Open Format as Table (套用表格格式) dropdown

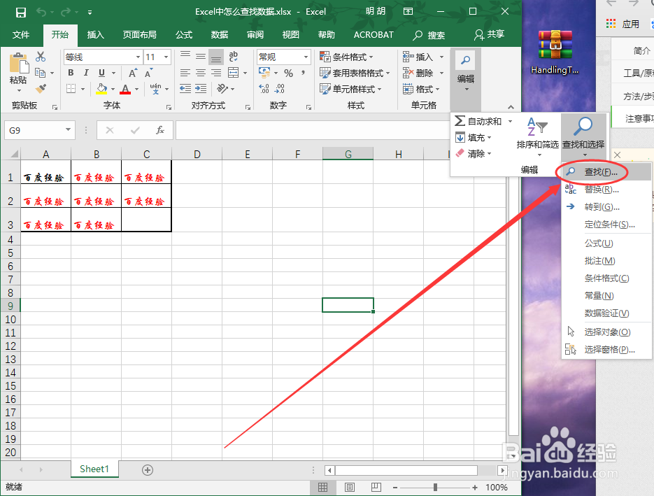(355, 73)
